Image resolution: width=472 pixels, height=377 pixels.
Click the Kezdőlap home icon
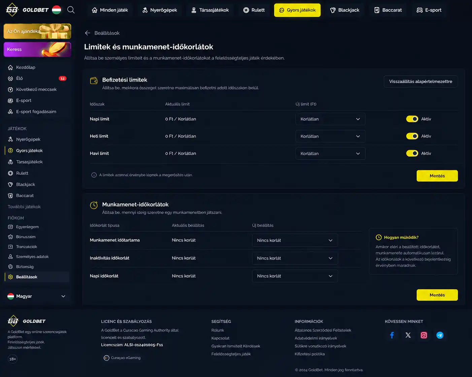coord(10,67)
